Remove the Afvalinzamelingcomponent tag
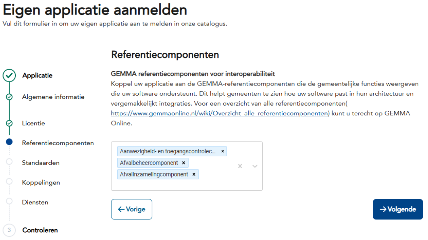The image size is (428, 240). pos(194,174)
